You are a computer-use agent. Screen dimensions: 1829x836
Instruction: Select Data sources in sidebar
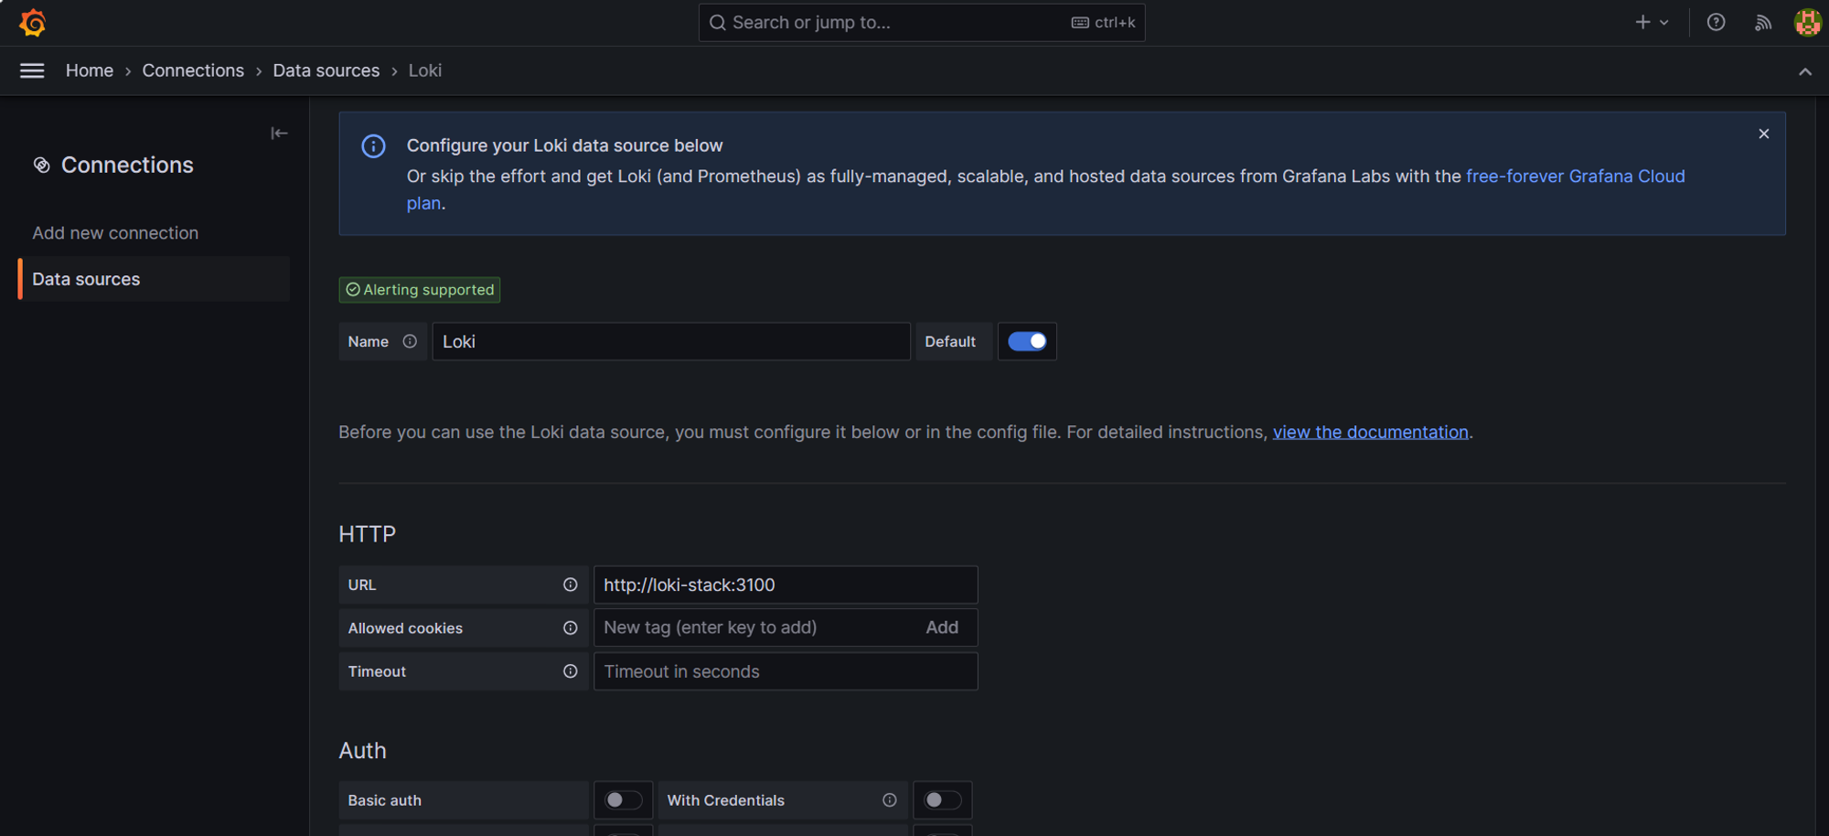(x=154, y=279)
